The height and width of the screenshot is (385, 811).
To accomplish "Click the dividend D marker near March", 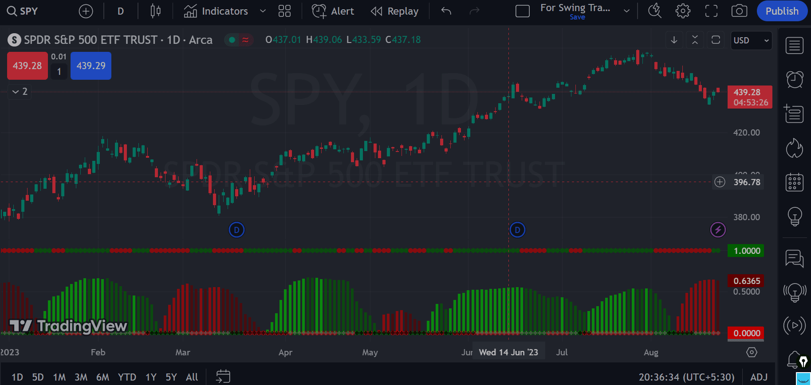I will [x=236, y=230].
